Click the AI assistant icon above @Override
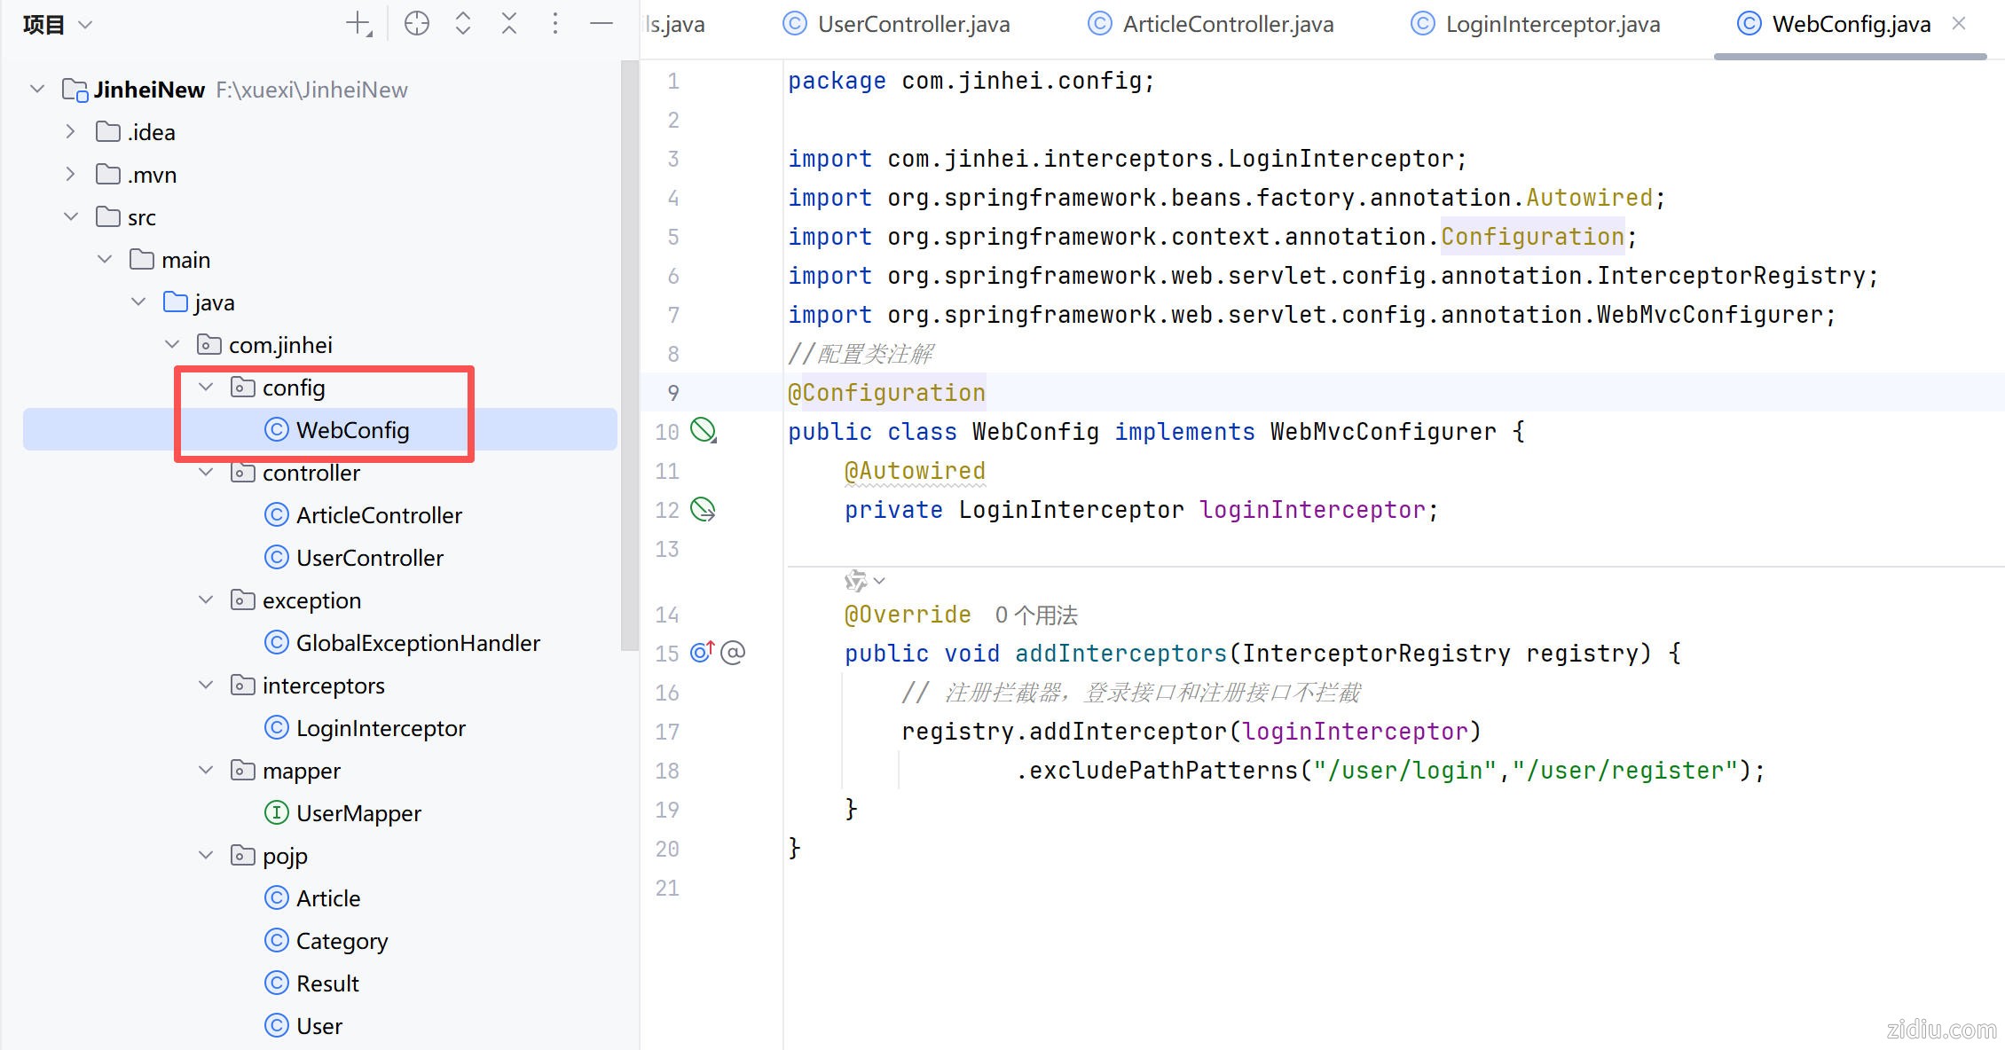The image size is (2005, 1050). pos(856,581)
